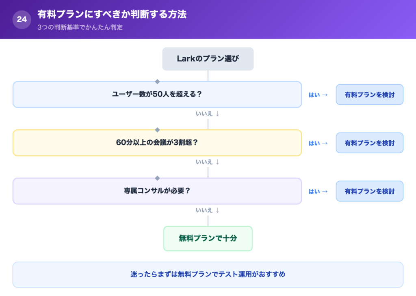416x296 pixels.
Task: Select the ユーザー数が50人を超える？ question box
Action: pos(157,94)
